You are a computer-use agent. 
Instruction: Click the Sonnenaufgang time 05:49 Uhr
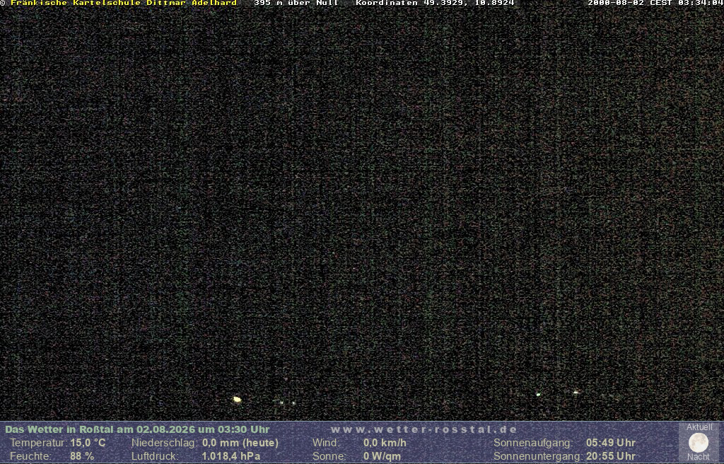click(x=610, y=443)
